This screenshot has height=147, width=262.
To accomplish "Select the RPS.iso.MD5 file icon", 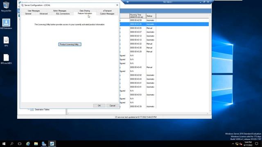I will point(6,59).
